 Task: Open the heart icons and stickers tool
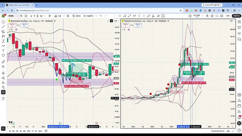pos(3,55)
